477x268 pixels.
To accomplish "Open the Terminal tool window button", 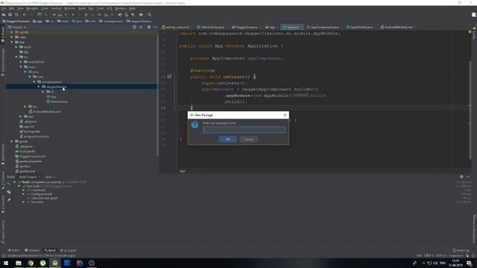I will point(32,250).
